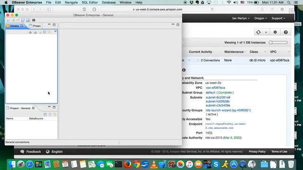Open the Database menu

[108, 2]
